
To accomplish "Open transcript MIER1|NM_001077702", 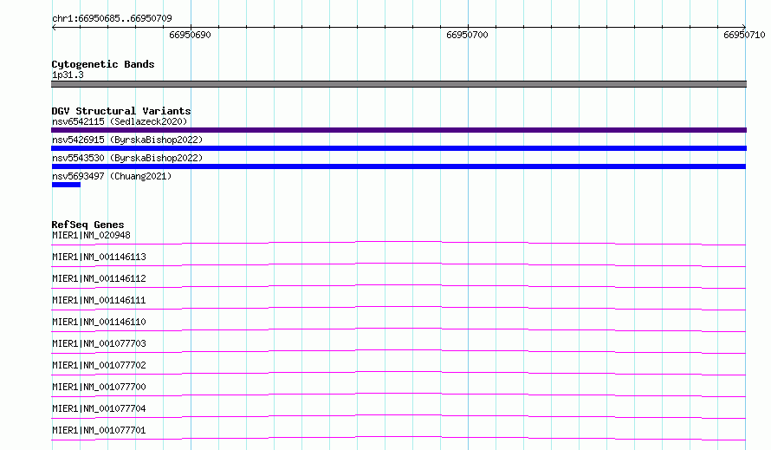I will click(x=99, y=365).
